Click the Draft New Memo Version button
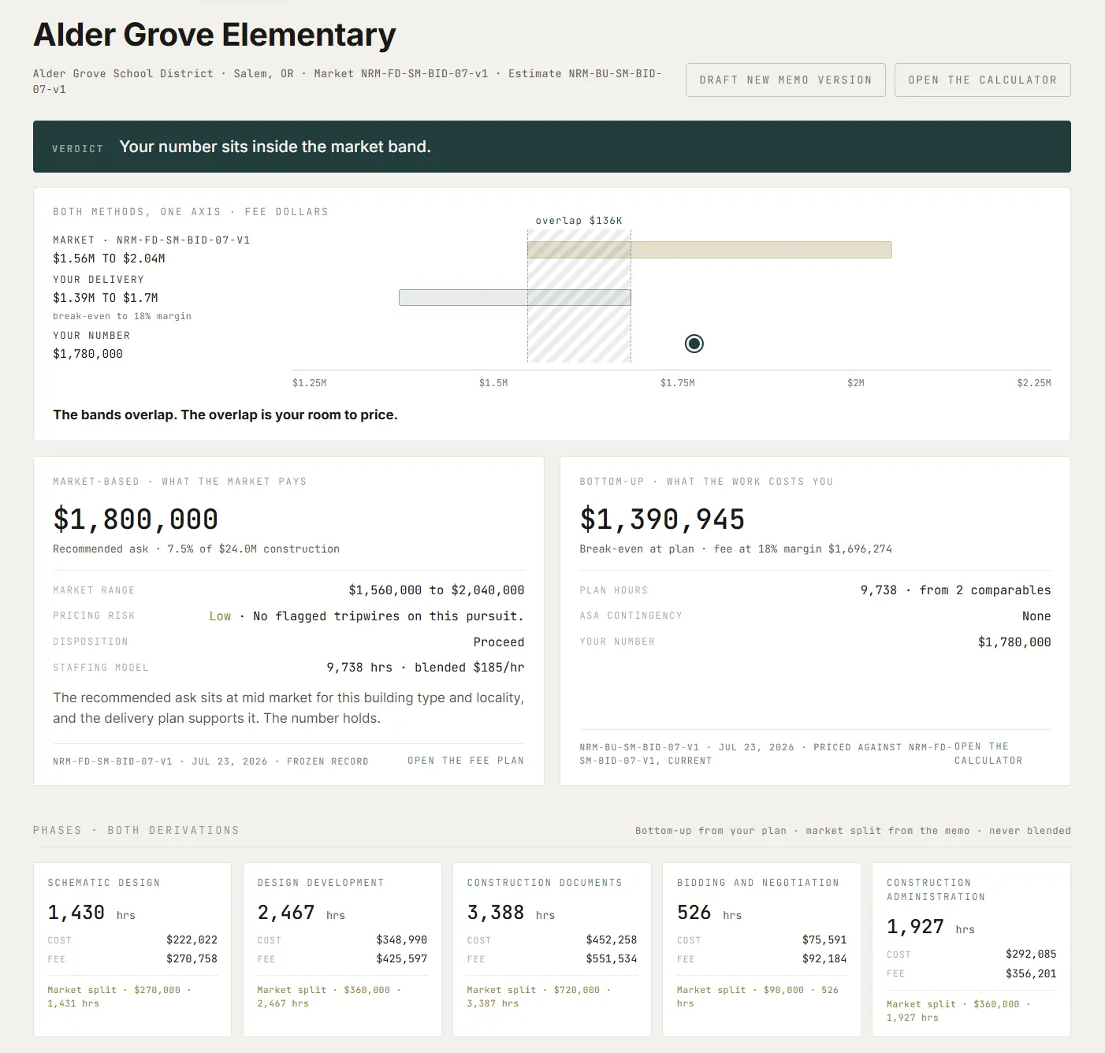This screenshot has width=1105, height=1053. coord(785,80)
